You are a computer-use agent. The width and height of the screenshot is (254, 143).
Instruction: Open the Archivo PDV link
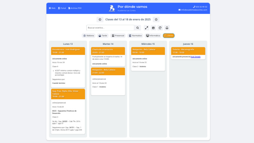click(x=75, y=8)
